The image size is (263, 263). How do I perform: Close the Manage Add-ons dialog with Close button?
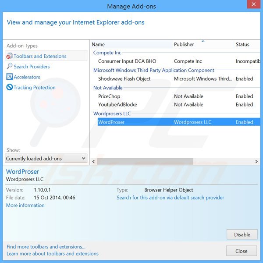click(242, 251)
